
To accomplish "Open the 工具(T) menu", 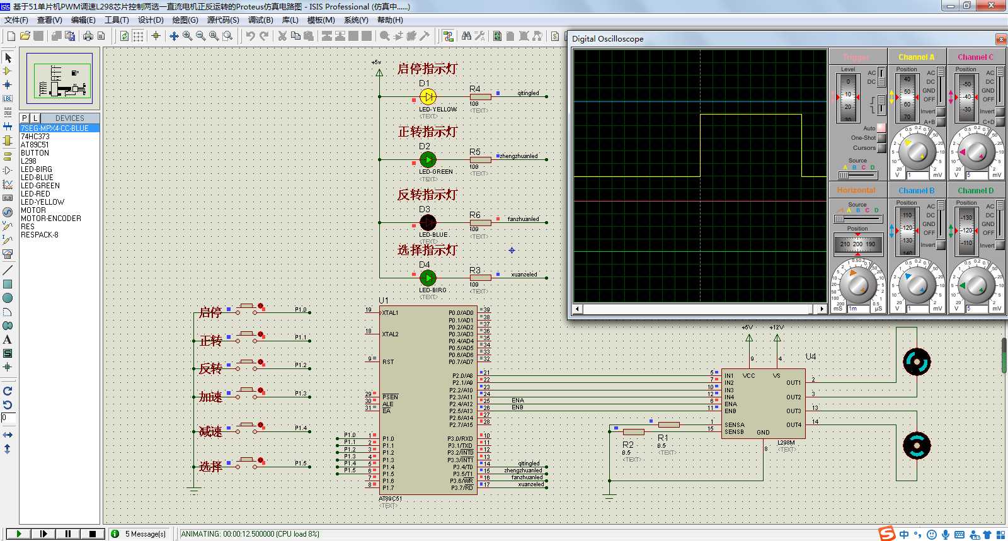I will 117,20.
